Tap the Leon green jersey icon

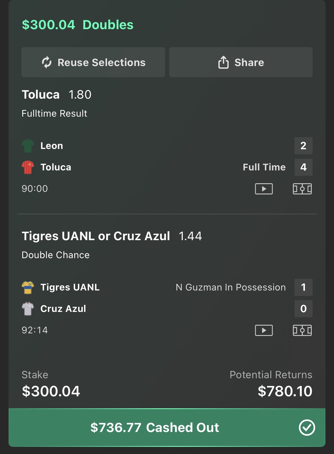click(28, 146)
